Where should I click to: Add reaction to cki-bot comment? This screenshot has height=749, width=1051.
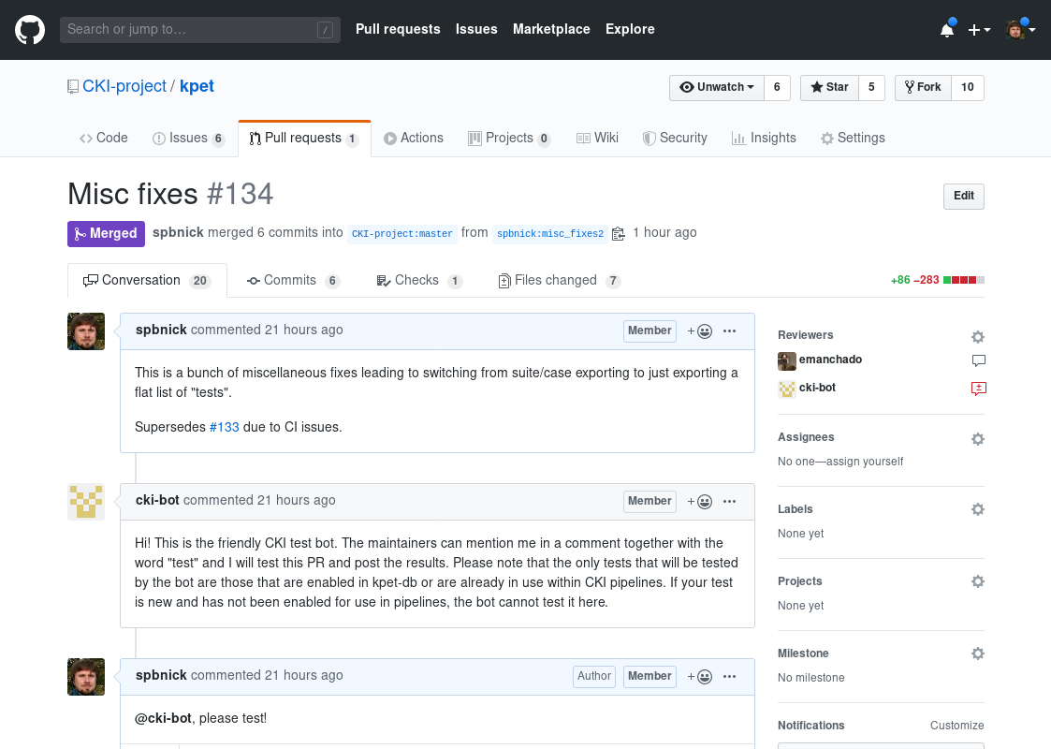point(700,502)
